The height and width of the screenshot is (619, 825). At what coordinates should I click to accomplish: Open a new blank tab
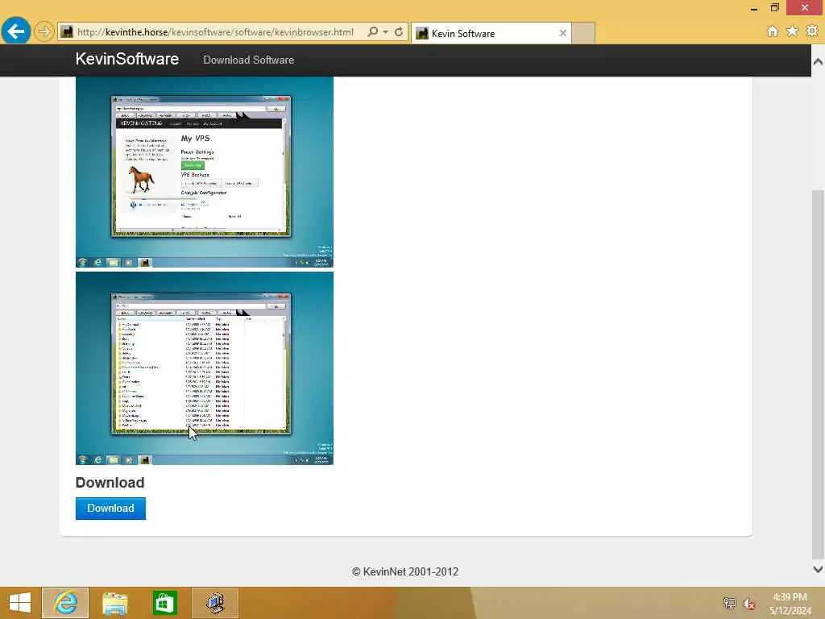[x=583, y=33]
